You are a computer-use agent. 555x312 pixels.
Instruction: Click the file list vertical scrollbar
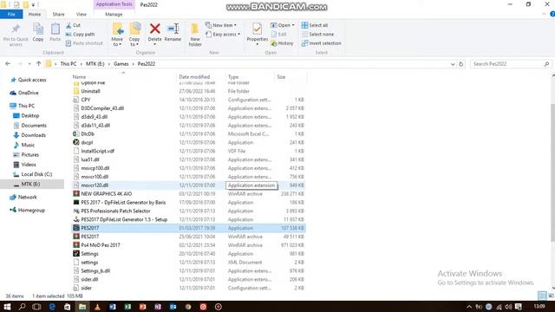553,173
